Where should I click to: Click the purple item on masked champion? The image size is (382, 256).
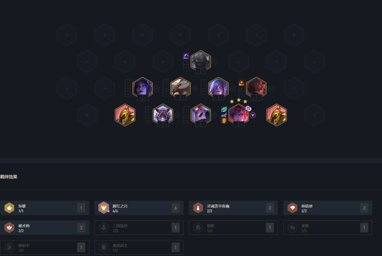[x=186, y=56]
